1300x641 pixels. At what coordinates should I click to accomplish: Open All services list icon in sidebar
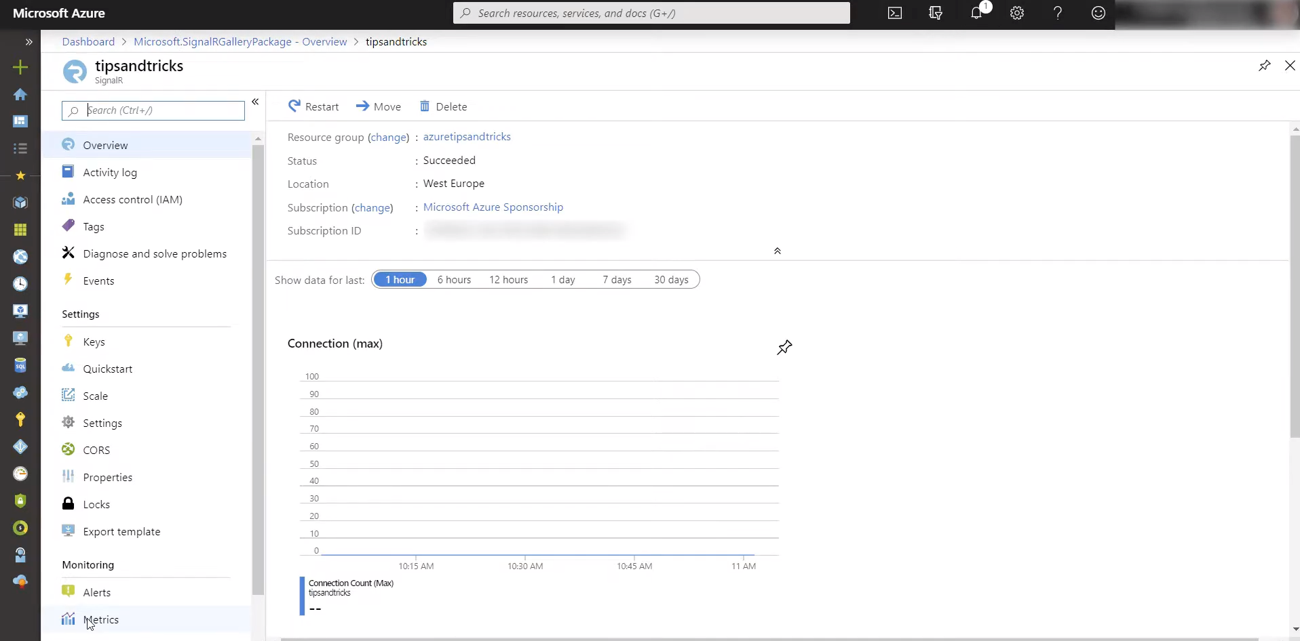coord(20,148)
